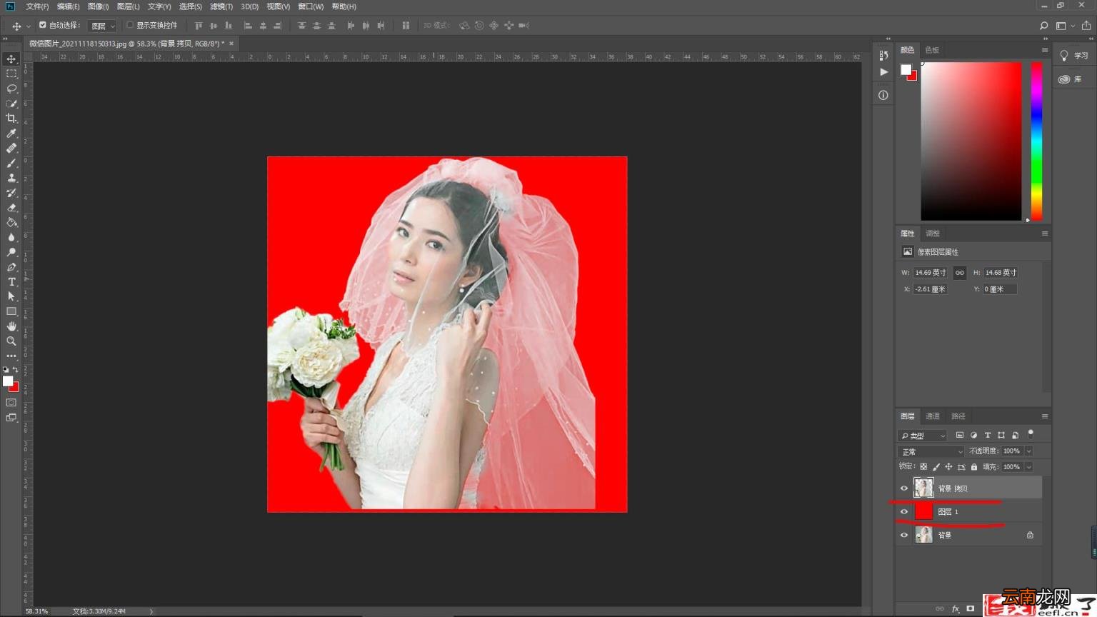This screenshot has width=1097, height=617.
Task: Switch to the 通道 tab
Action: (933, 416)
